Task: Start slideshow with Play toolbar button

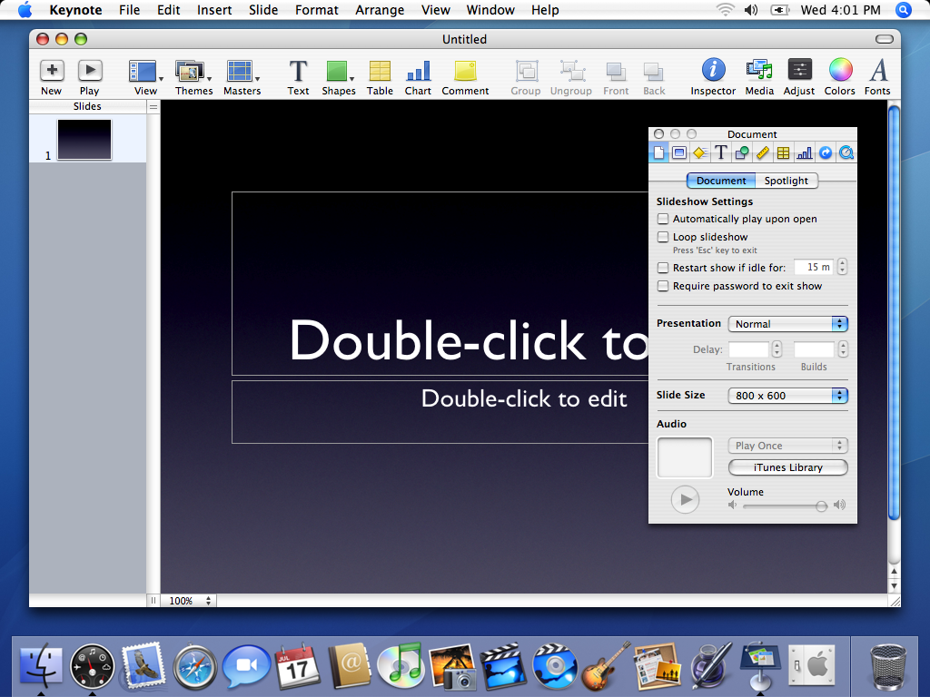Action: 90,77
